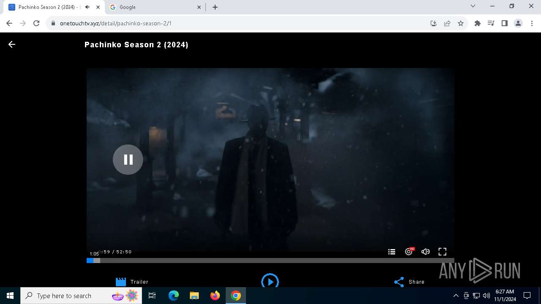Open the Trailer clapperboard icon
Screen dimensions: 541x304
(x=121, y=282)
